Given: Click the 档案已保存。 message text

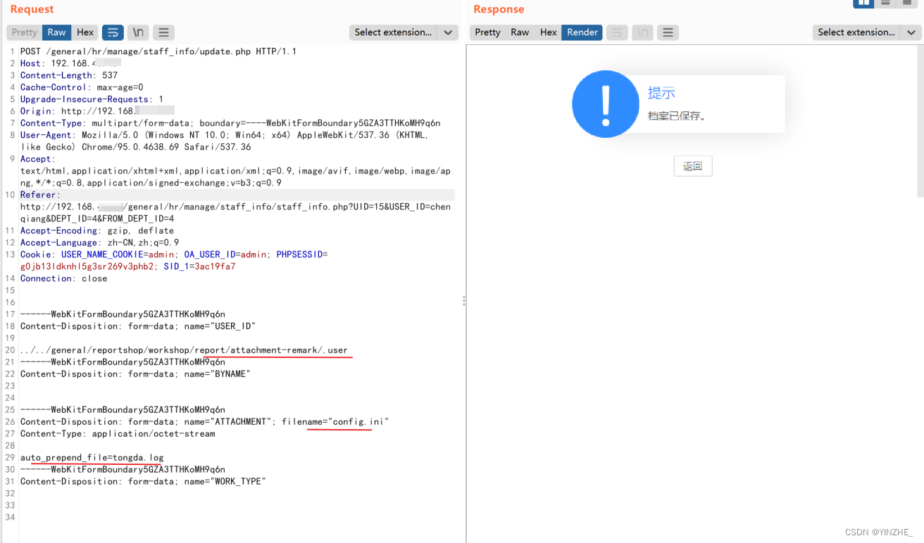Looking at the screenshot, I should [x=677, y=116].
